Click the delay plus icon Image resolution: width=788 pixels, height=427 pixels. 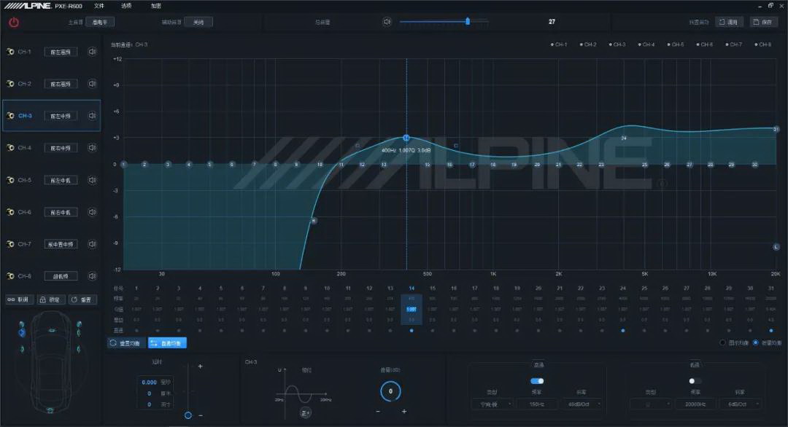200,367
